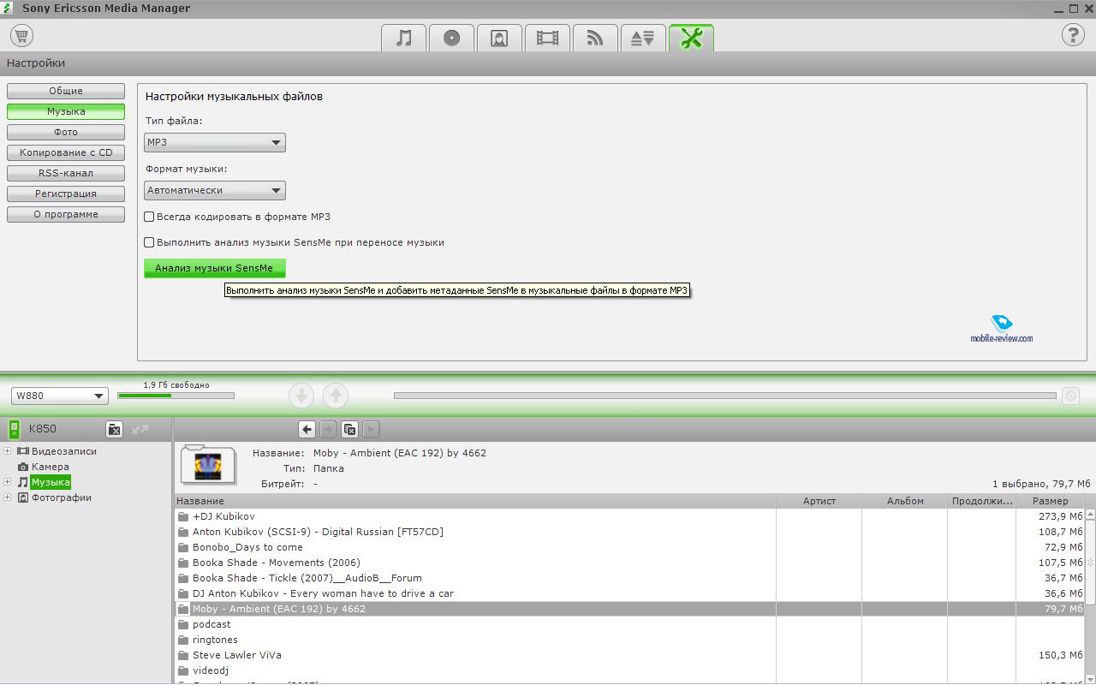Open the Video filmstrip tab

548,39
